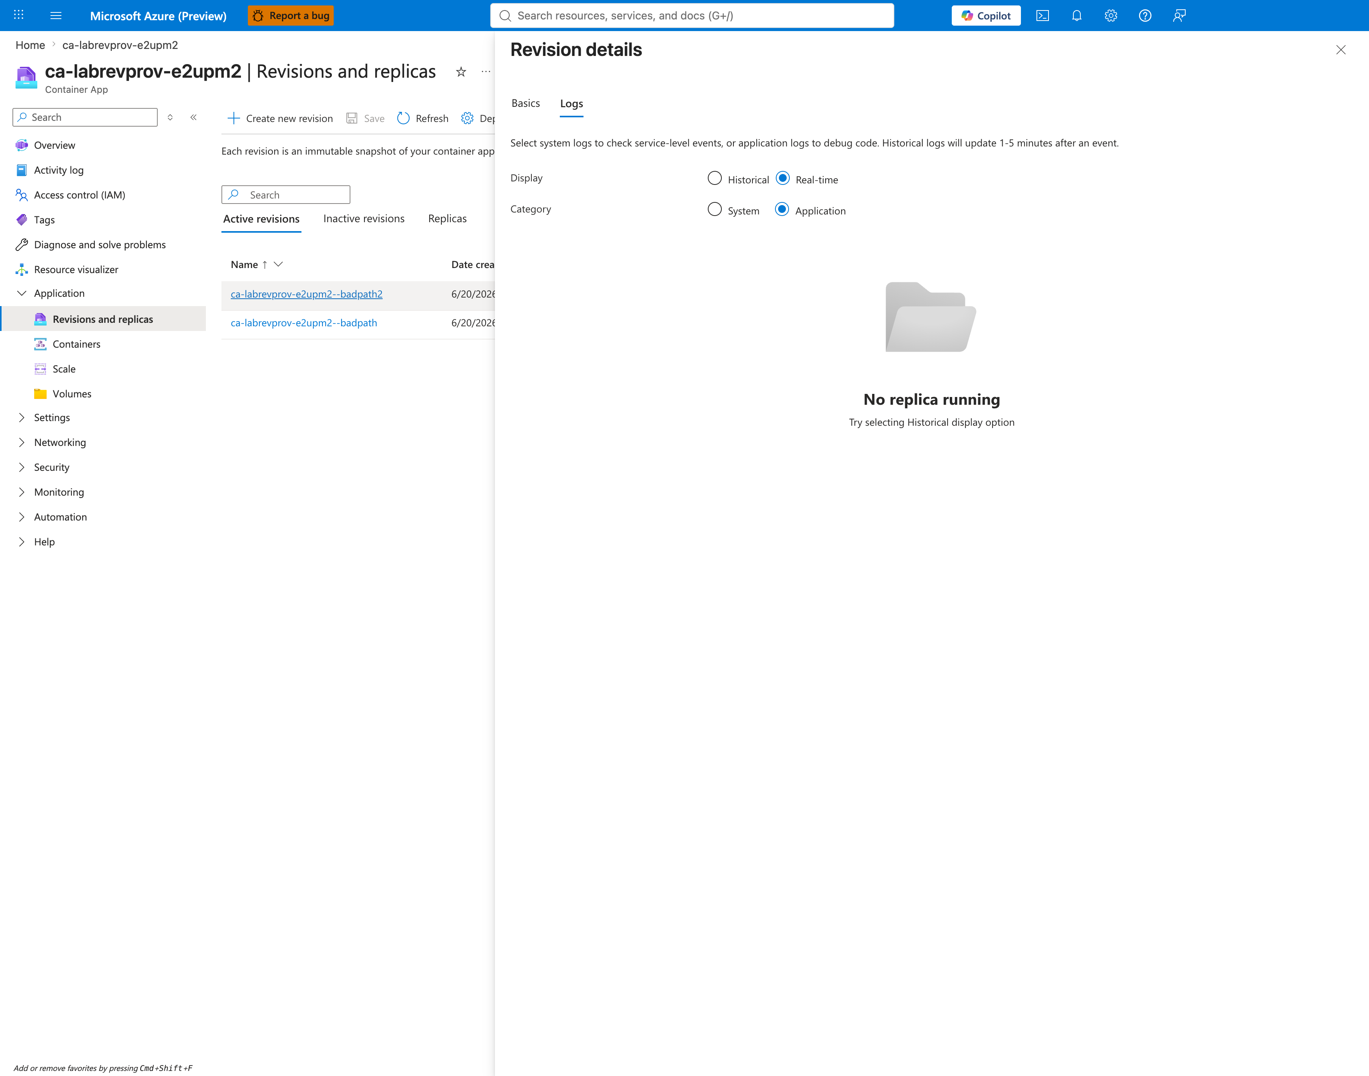
Task: Open Volumes under Application
Action: [72, 394]
